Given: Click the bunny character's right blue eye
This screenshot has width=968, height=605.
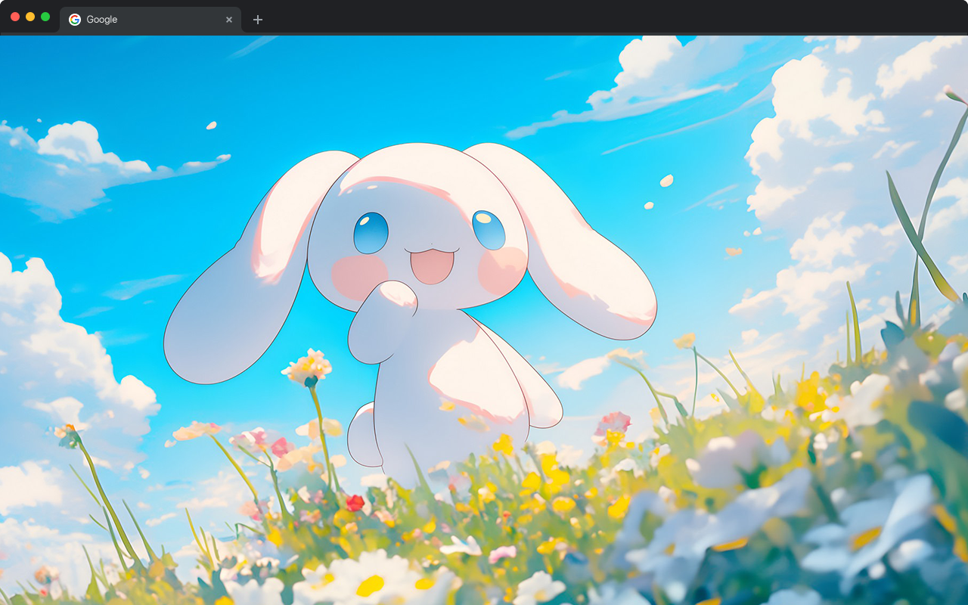Looking at the screenshot, I should [489, 229].
